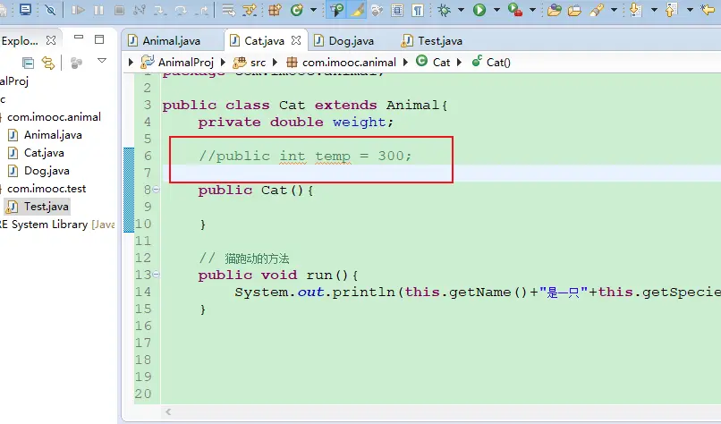721x424 pixels.
Task: Click the Collapse All icon in Package Explorer
Action: click(29, 63)
